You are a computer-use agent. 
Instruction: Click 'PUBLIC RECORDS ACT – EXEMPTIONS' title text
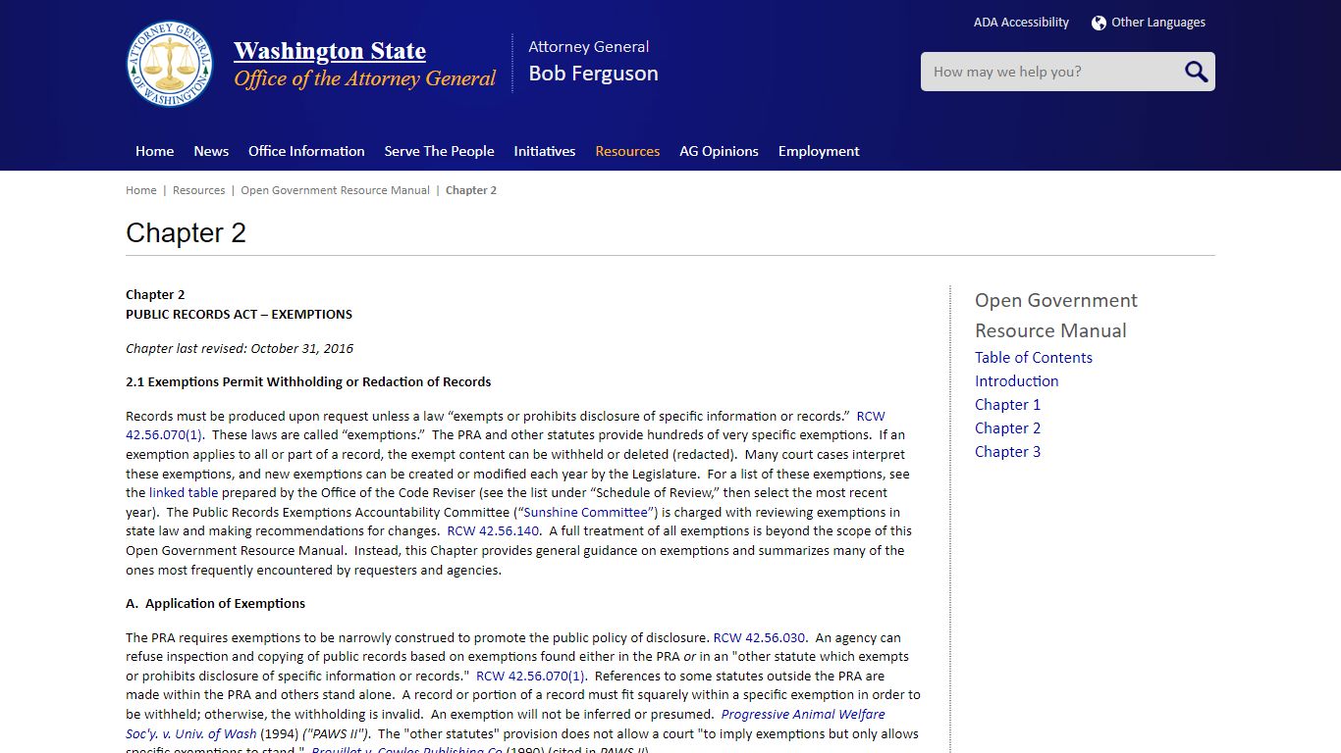tap(239, 315)
